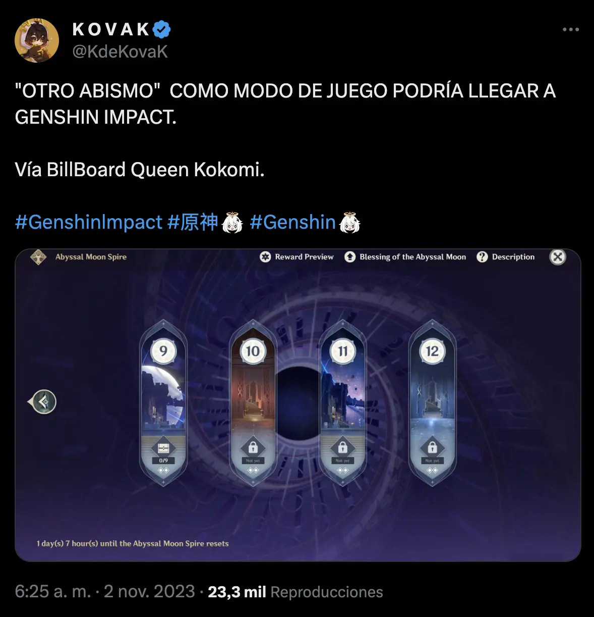Screen dimensions: 594x617
Task: Open the #GenshinImpact hashtag
Action: click(x=89, y=222)
